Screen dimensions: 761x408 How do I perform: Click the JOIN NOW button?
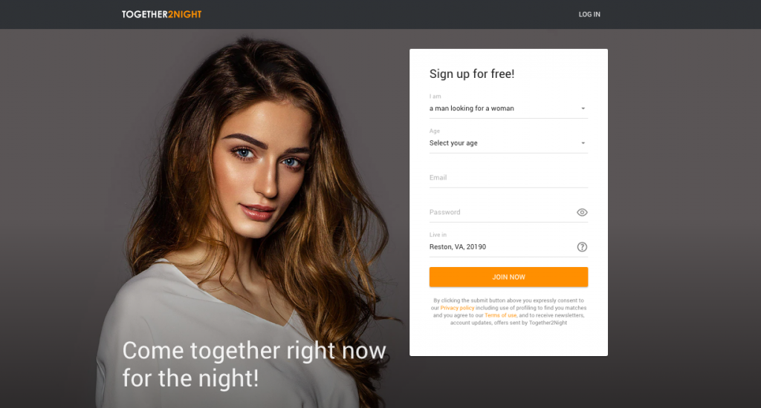tap(508, 277)
